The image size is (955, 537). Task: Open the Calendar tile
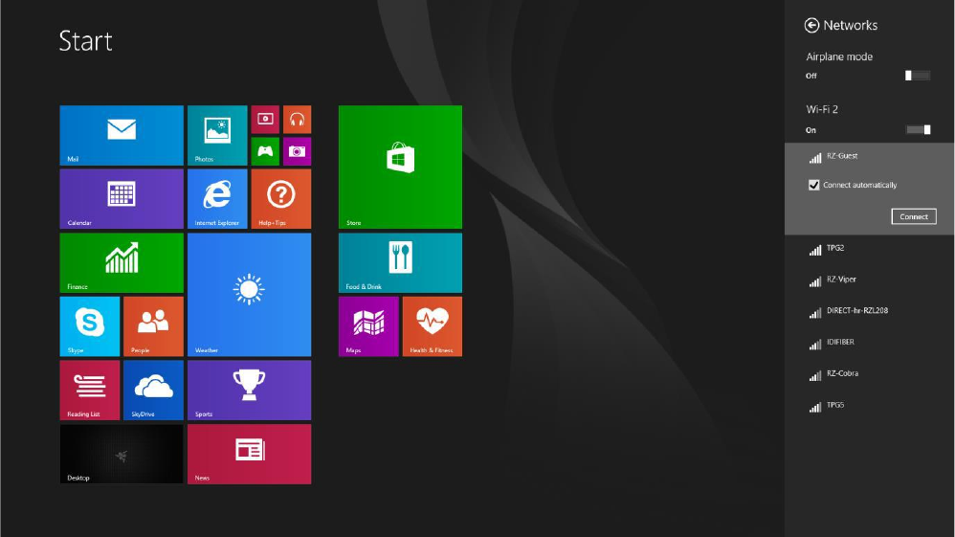122,199
